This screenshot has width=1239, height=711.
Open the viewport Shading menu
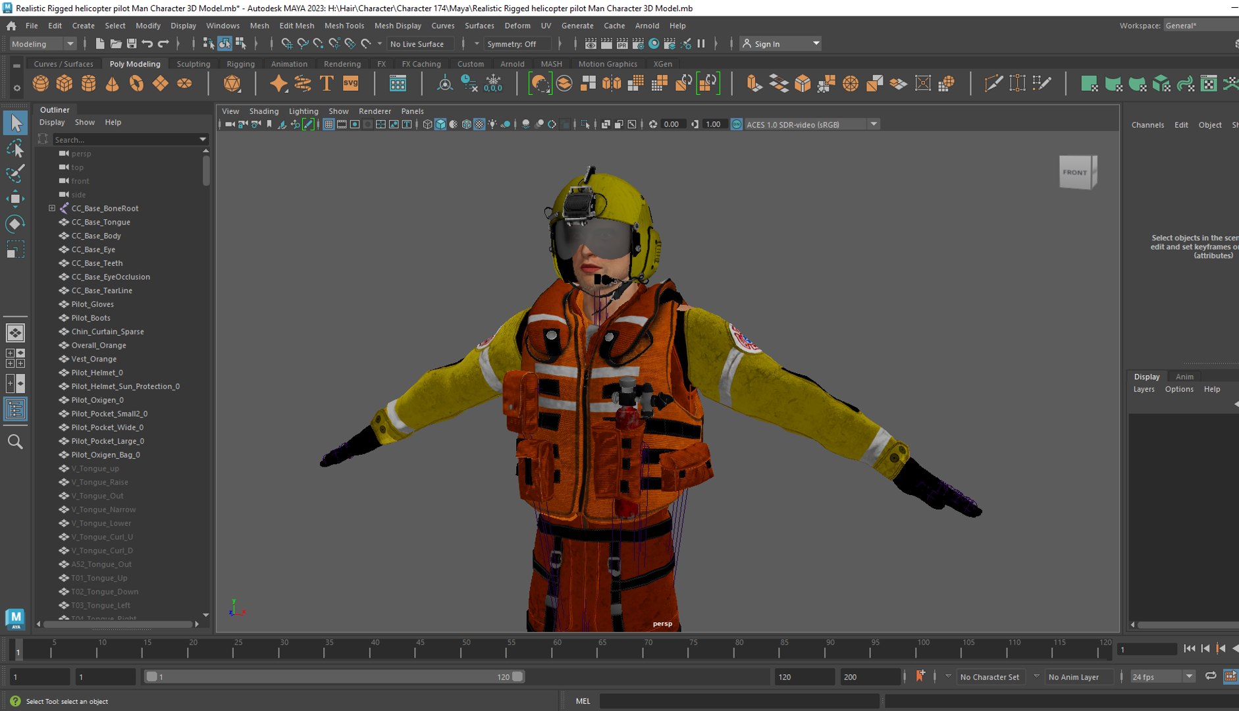tap(263, 111)
